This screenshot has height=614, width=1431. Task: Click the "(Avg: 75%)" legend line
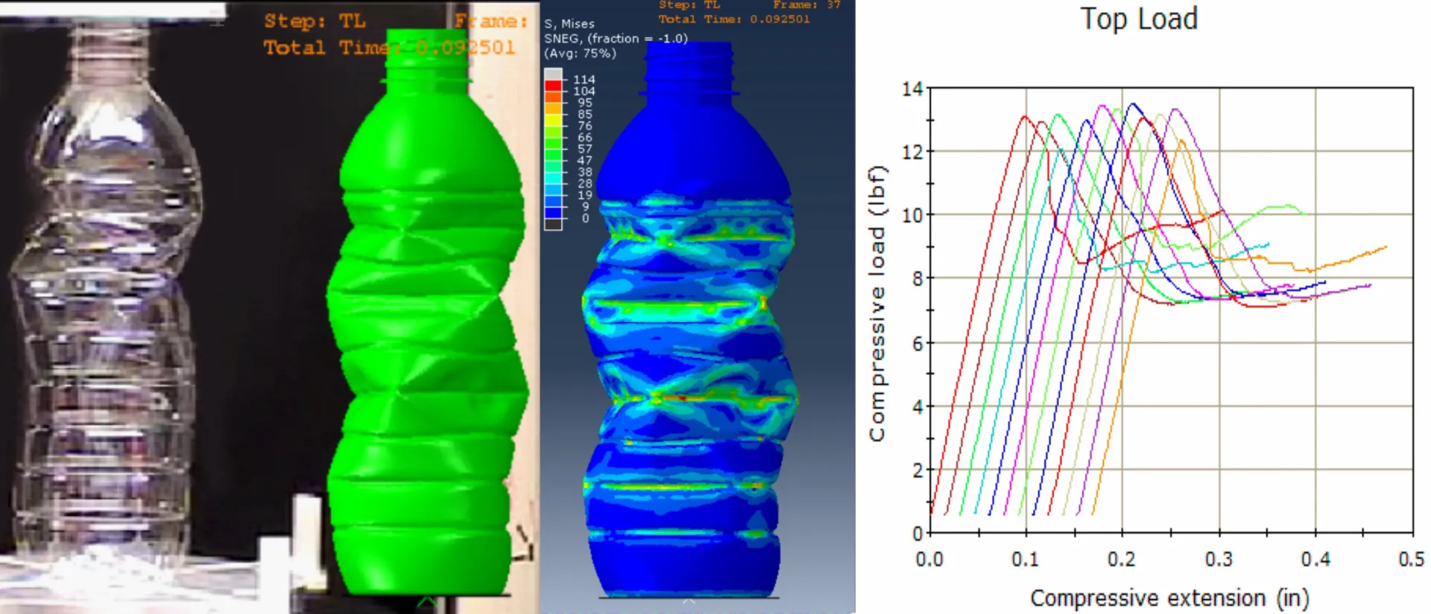pyautogui.click(x=580, y=54)
